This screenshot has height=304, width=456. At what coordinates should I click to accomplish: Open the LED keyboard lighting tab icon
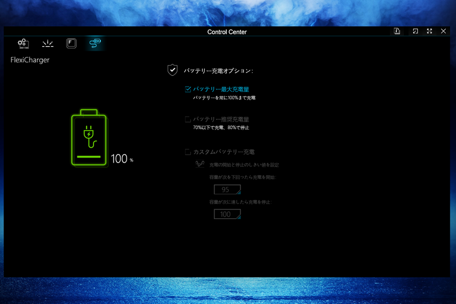point(47,44)
